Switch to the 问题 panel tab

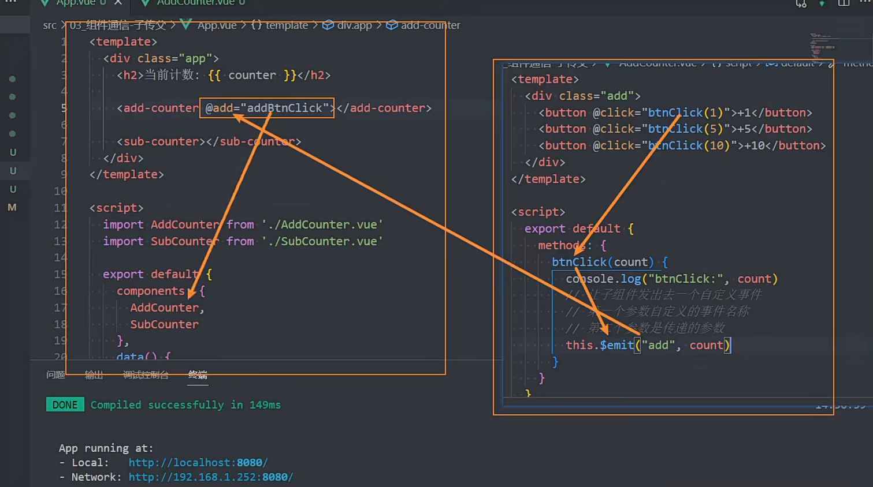pos(55,375)
